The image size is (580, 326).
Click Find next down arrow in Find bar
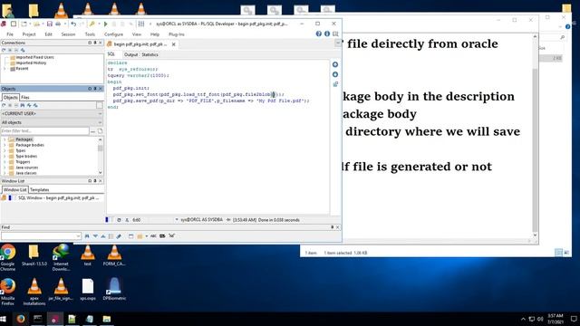click(95, 235)
